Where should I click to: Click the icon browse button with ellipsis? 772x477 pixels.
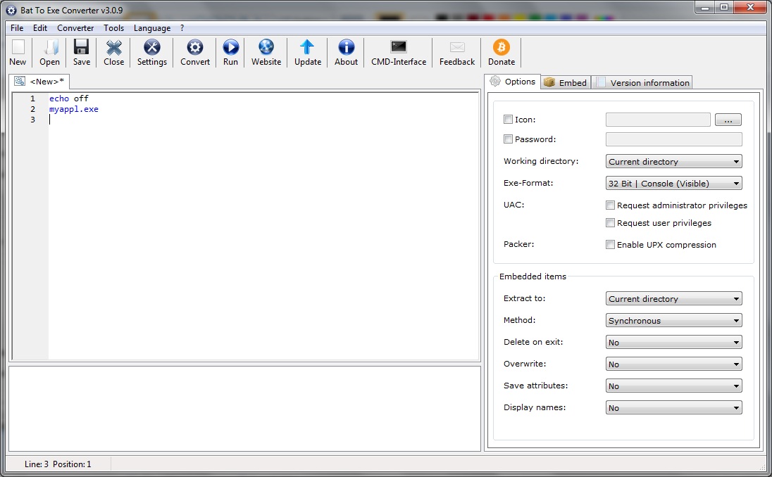coord(728,120)
